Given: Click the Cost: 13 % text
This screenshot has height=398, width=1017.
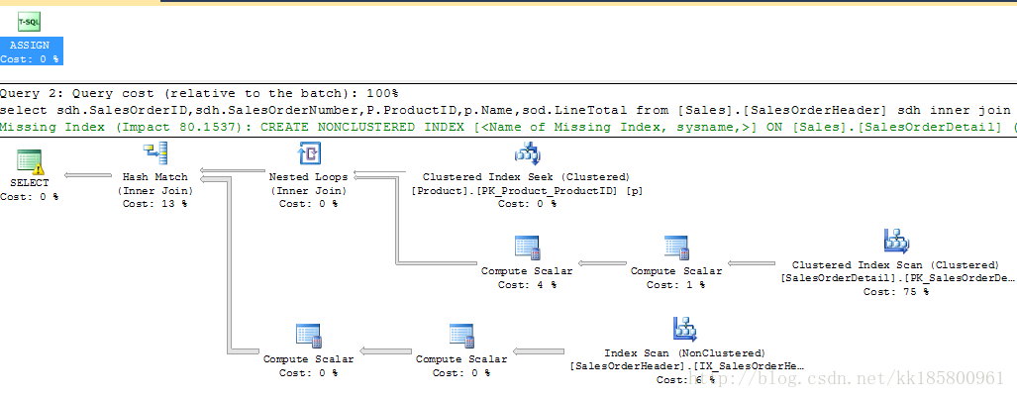Looking at the screenshot, I should (x=155, y=204).
